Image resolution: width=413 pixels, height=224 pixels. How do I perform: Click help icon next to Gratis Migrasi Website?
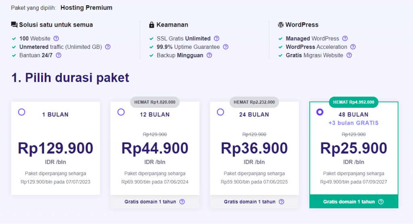click(x=349, y=55)
